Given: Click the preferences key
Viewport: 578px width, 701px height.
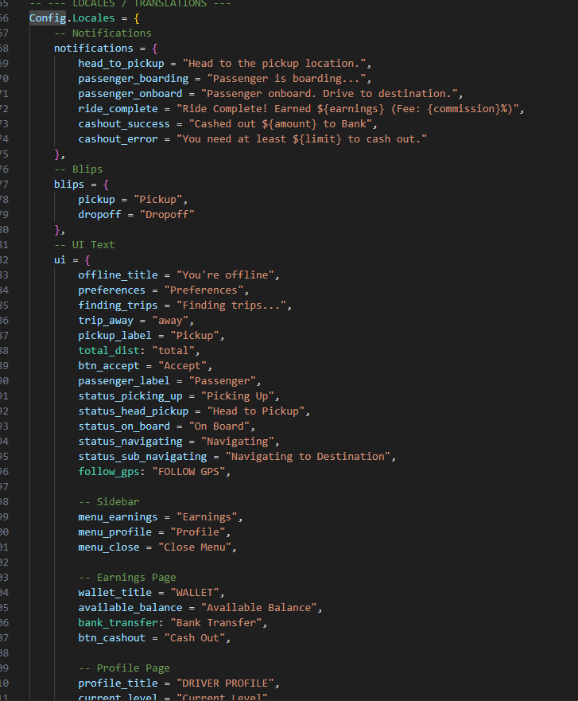Looking at the screenshot, I should (111, 290).
